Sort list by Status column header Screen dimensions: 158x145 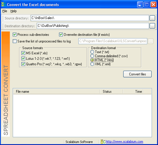pos(111,92)
